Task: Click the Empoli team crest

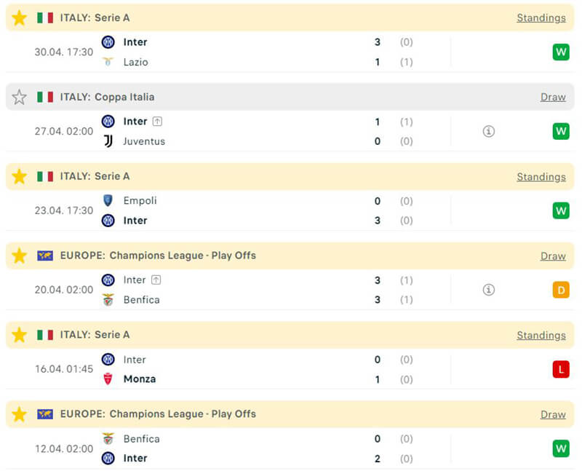Action: coord(108,200)
